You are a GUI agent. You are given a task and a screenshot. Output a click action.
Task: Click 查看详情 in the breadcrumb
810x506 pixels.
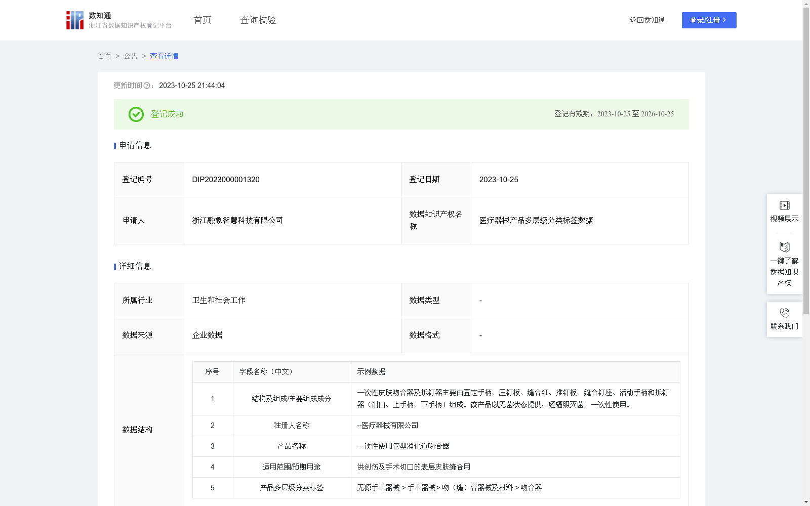point(164,56)
